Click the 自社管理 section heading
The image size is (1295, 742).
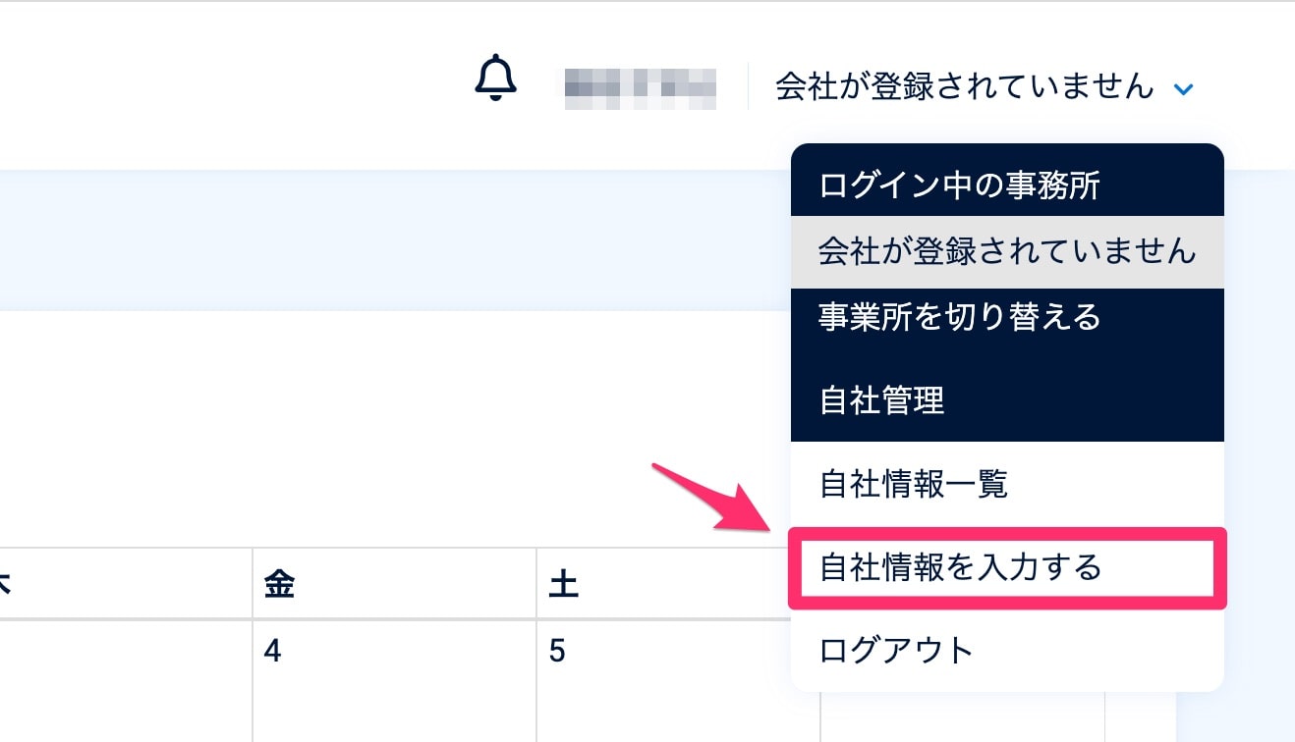[881, 400]
